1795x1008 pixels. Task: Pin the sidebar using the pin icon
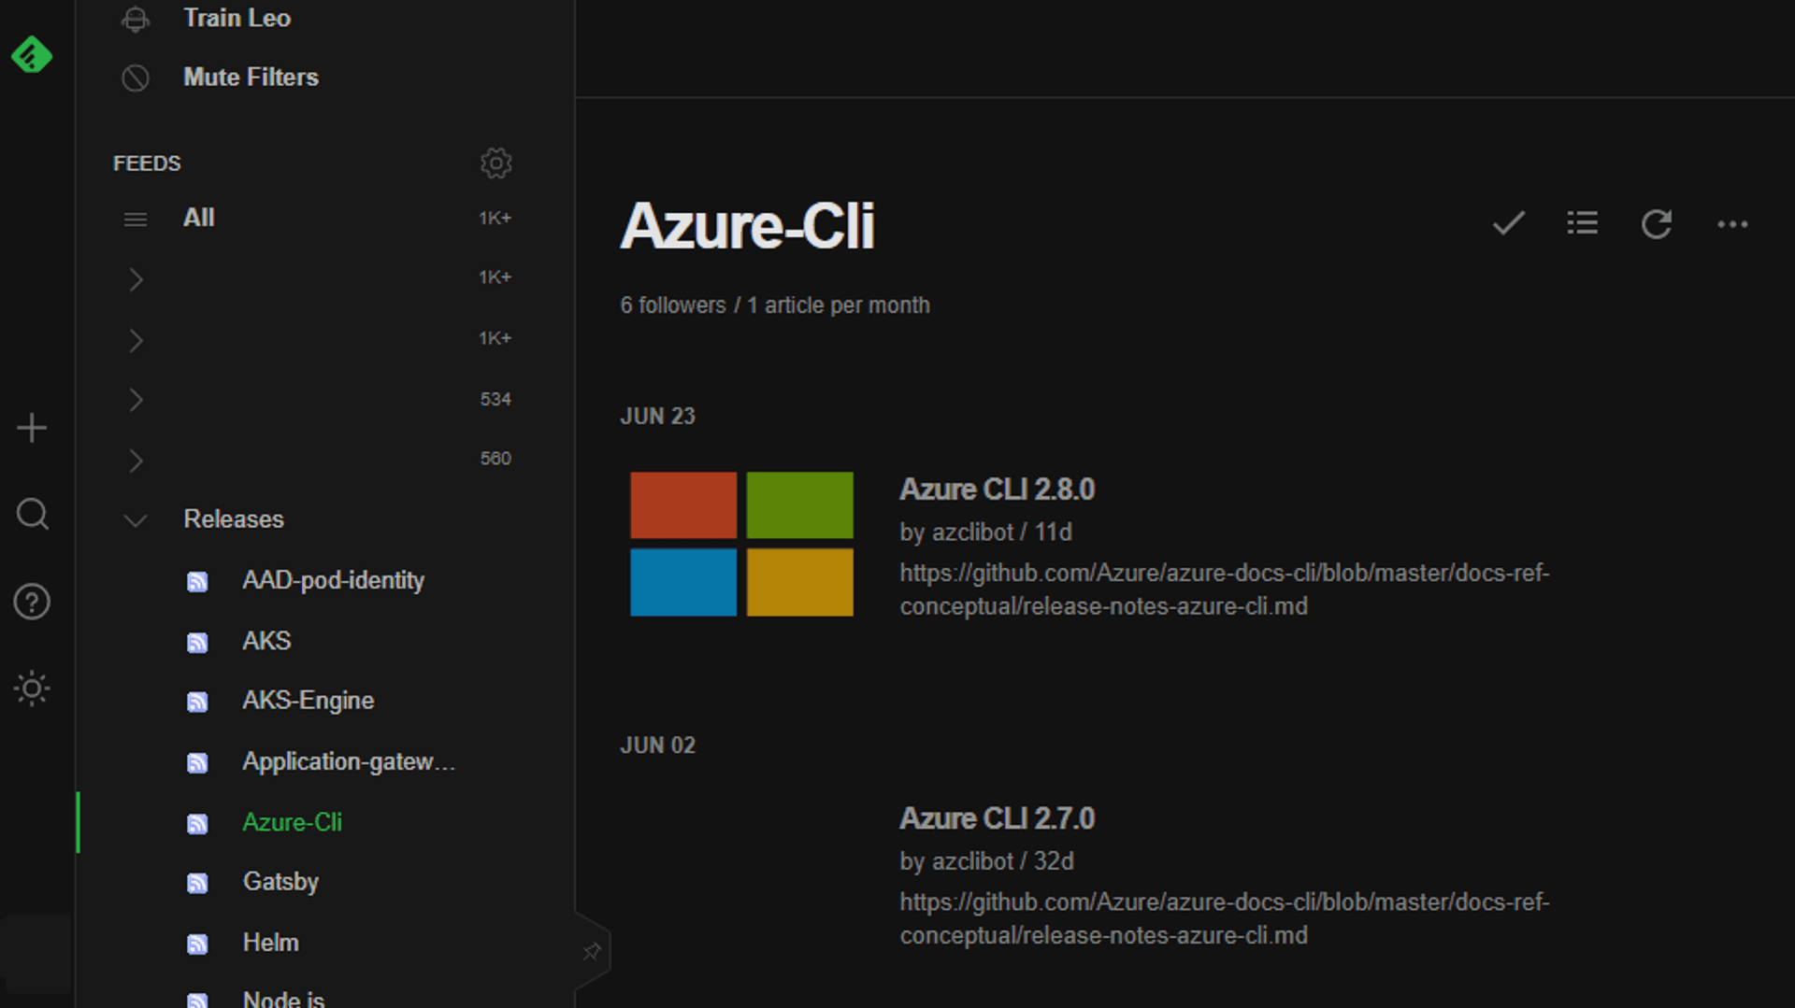point(592,951)
